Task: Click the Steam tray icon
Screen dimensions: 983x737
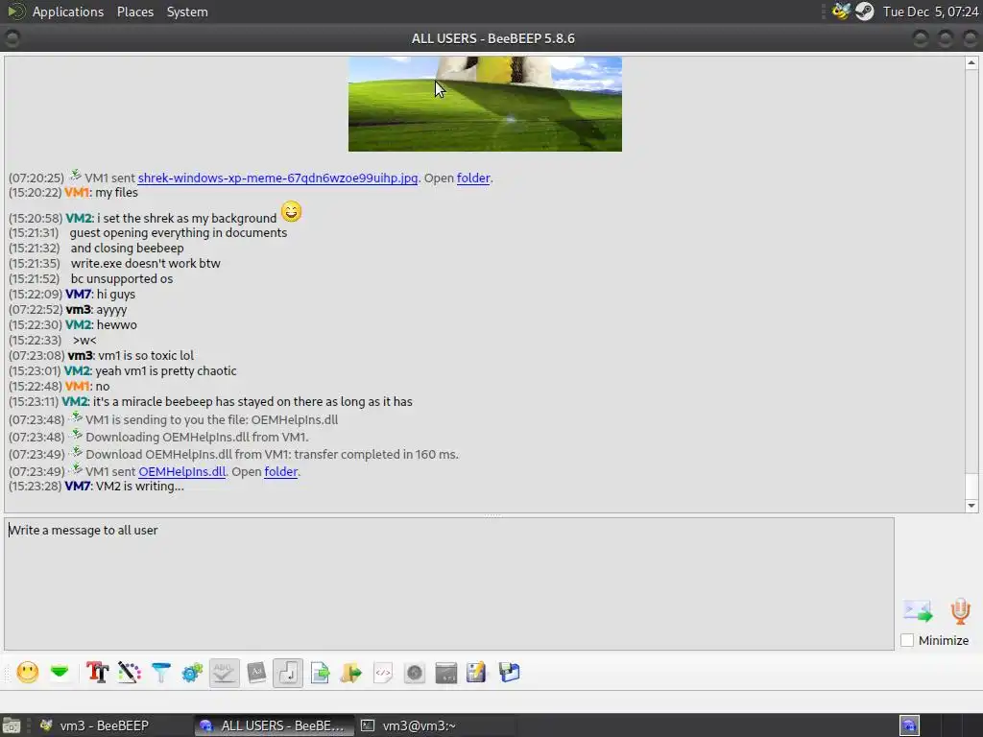Action: pyautogui.click(x=865, y=12)
